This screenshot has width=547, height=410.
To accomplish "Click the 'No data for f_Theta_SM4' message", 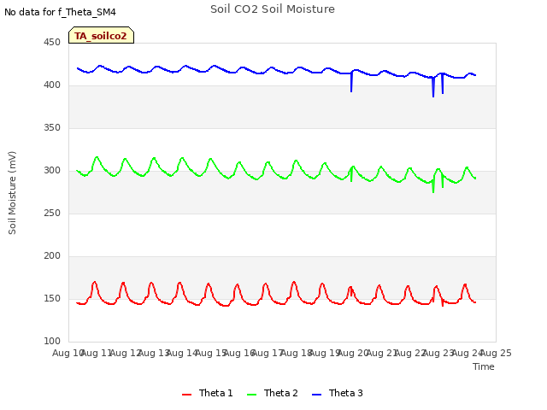I will 60,12.
